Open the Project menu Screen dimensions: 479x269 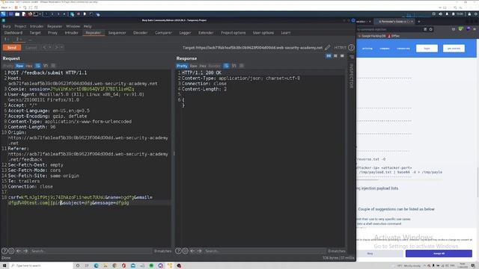(x=20, y=27)
